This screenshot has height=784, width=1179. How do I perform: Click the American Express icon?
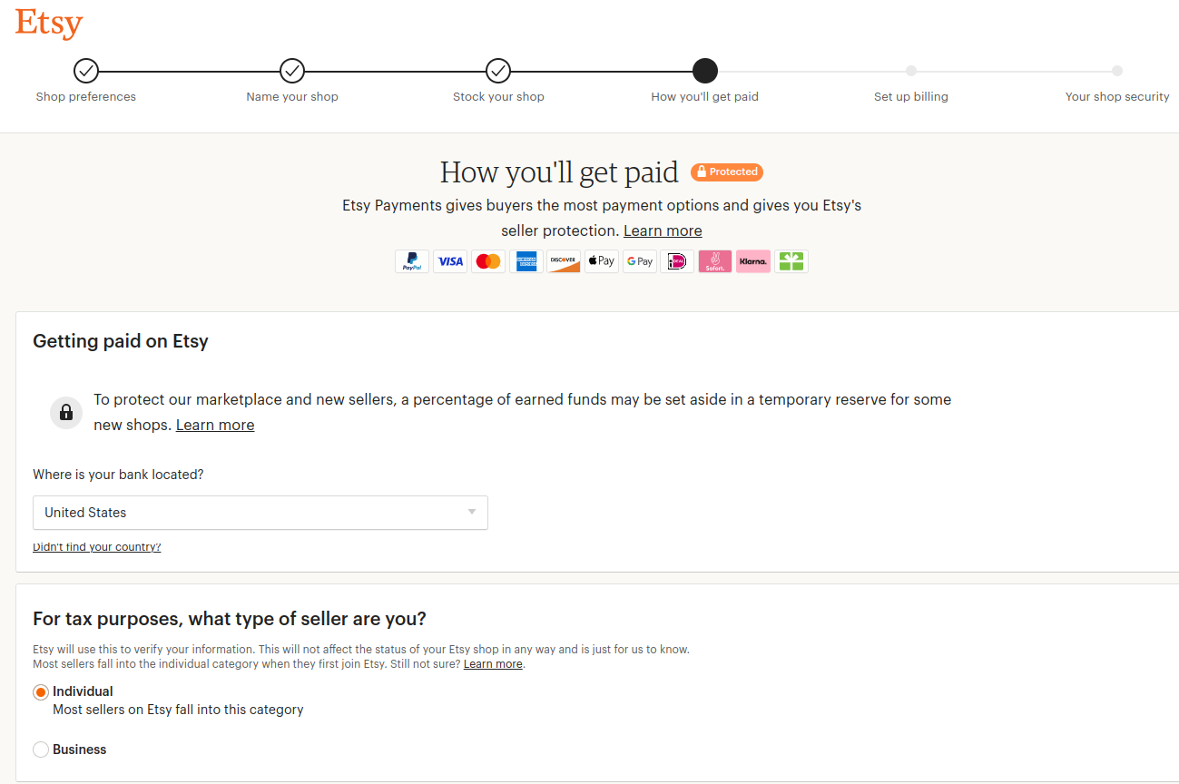(526, 261)
